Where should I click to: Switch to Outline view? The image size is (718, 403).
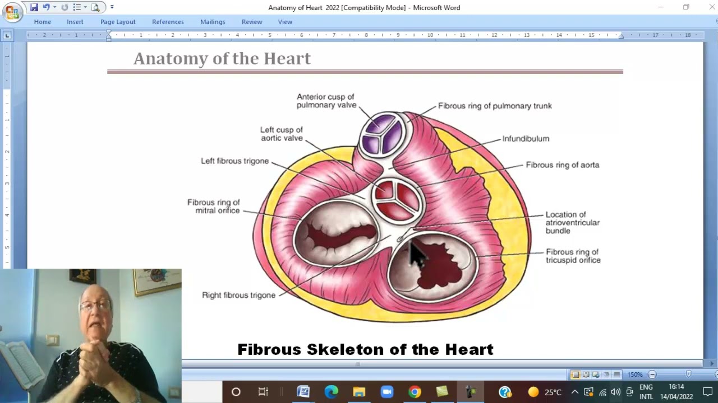pyautogui.click(x=606, y=374)
